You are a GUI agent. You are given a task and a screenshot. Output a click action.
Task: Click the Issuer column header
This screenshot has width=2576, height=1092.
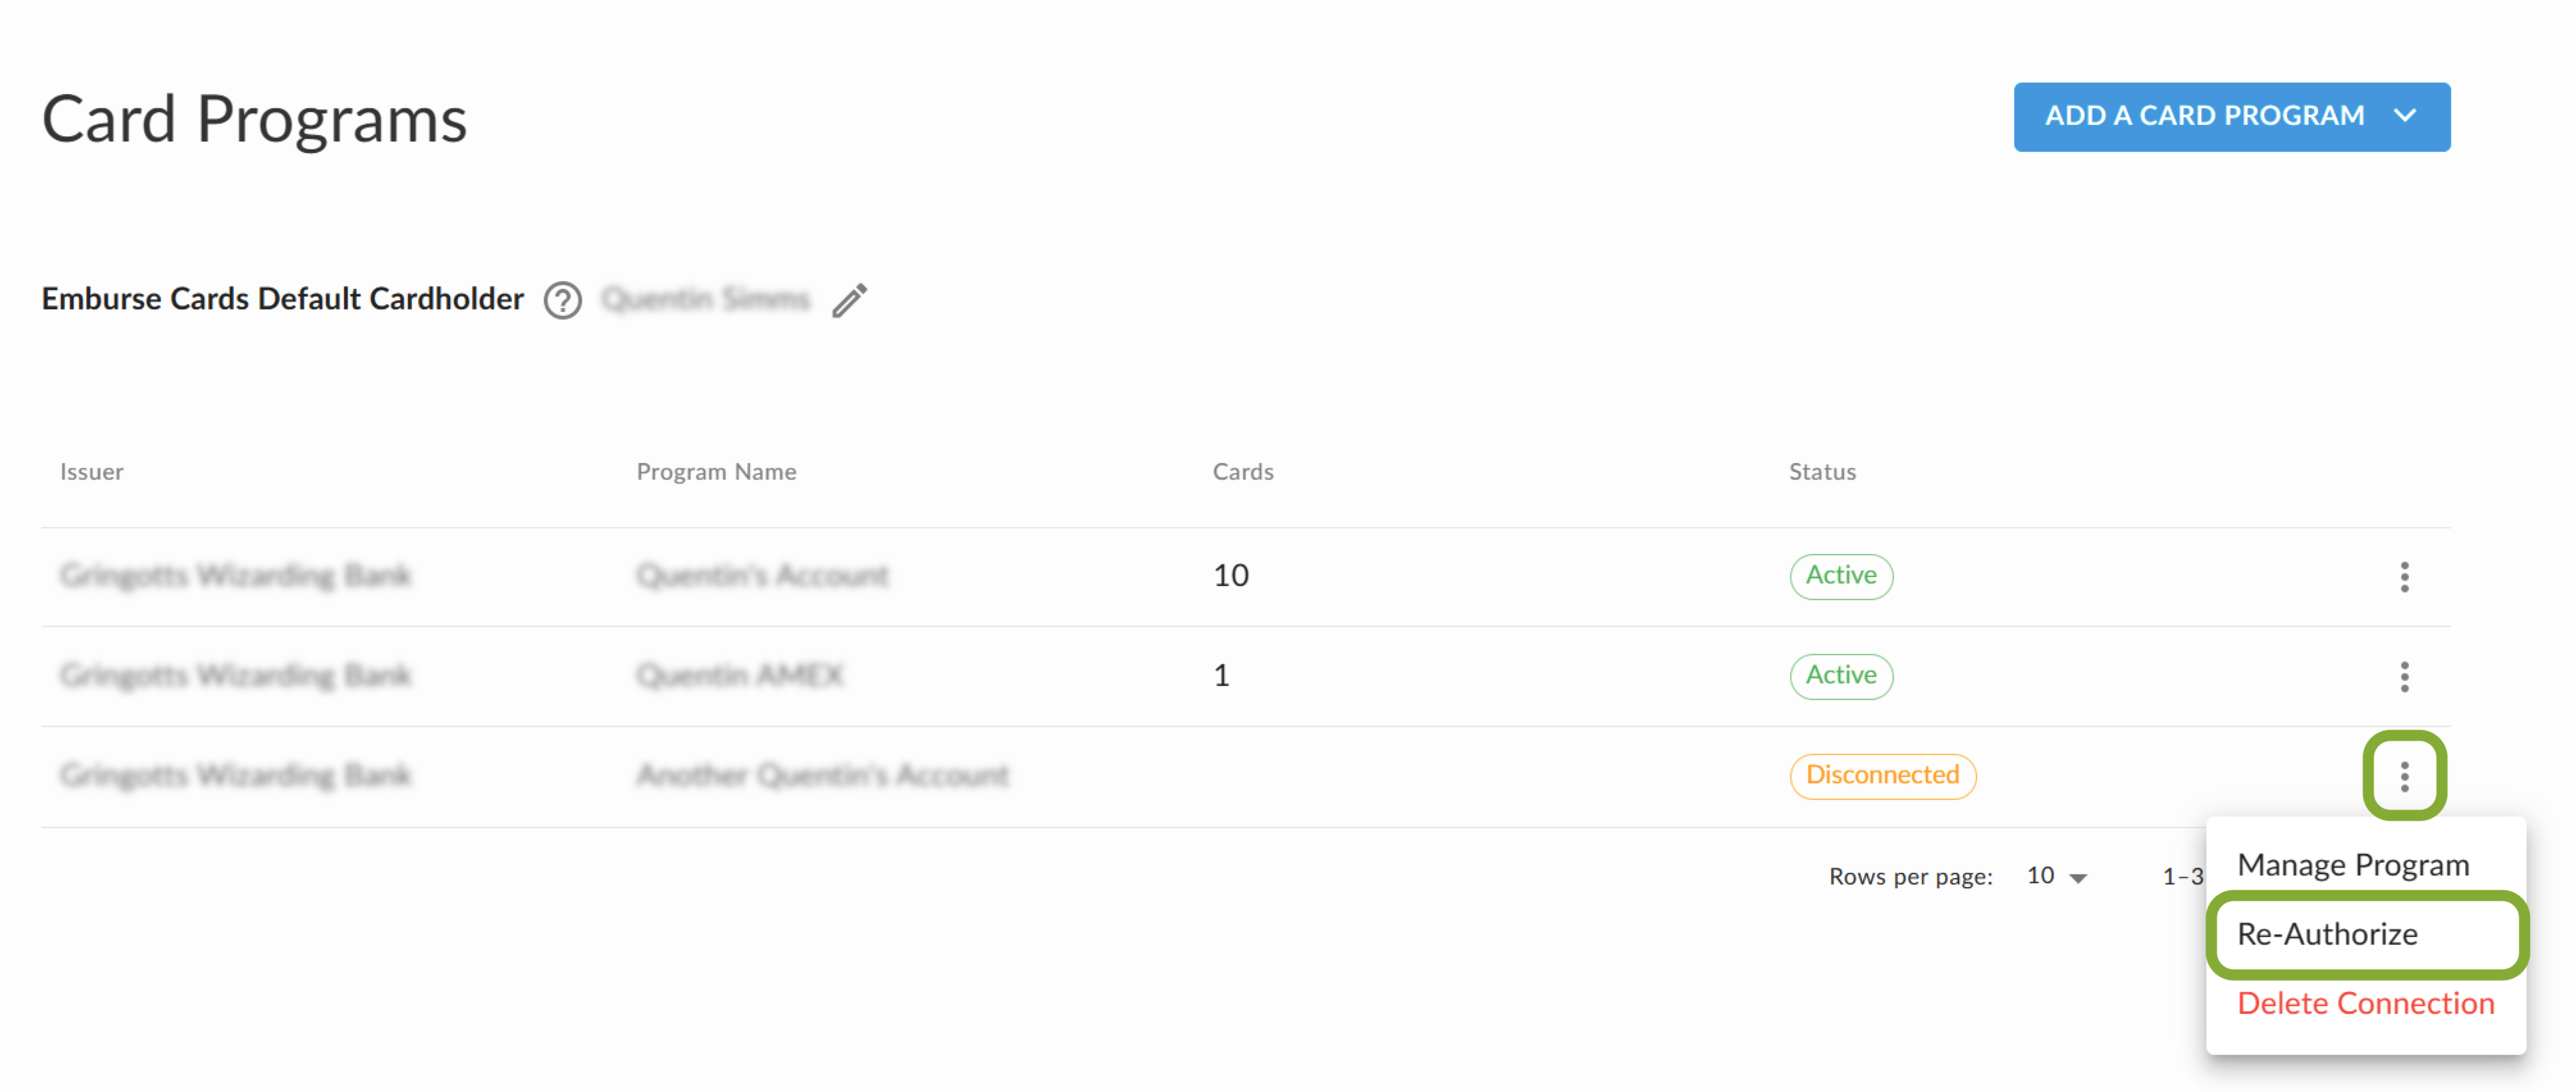coord(91,471)
